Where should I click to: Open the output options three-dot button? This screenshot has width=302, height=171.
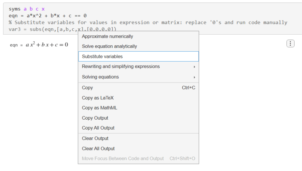290,44
